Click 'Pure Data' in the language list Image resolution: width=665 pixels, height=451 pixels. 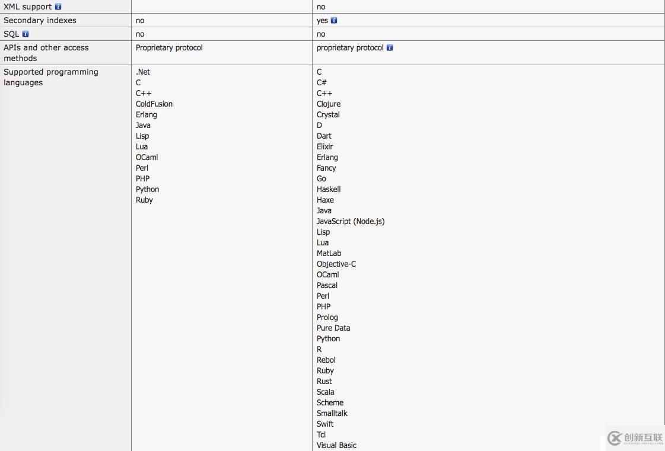pos(333,328)
